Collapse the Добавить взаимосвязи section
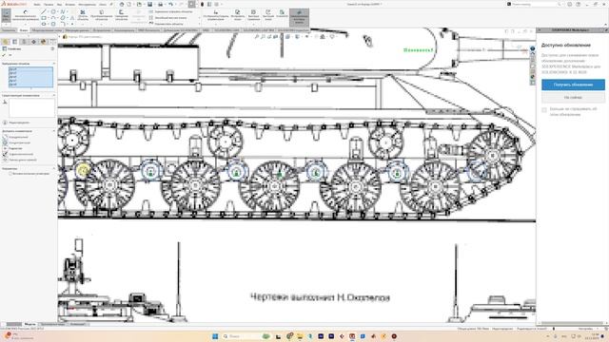The width and height of the screenshot is (609, 342). point(53,131)
